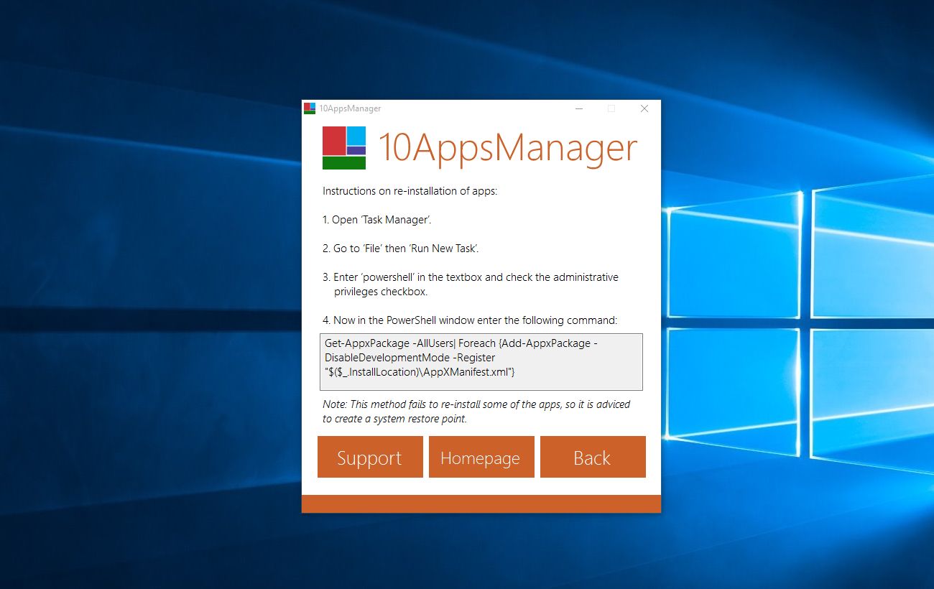Click step '2. Go to 'File' then 'Run New Task'.'
The image size is (934, 589).
pyautogui.click(x=401, y=249)
